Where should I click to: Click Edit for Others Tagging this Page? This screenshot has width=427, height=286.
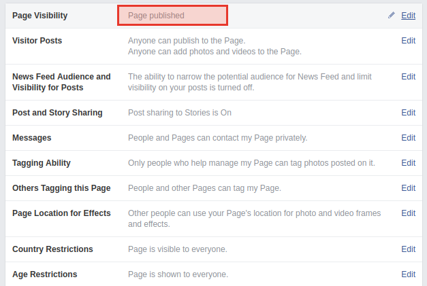408,188
